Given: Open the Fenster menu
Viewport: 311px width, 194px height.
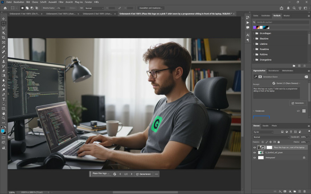Looking at the screenshot, I should 88,2.
